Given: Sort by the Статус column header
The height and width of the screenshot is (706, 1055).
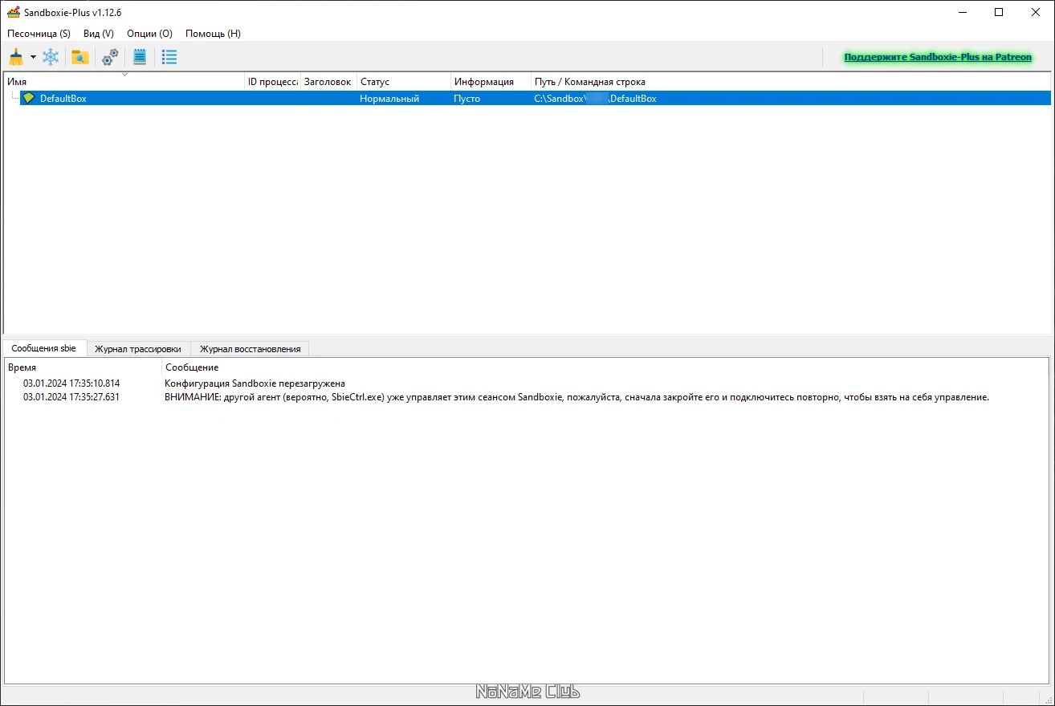Looking at the screenshot, I should pyautogui.click(x=404, y=81).
